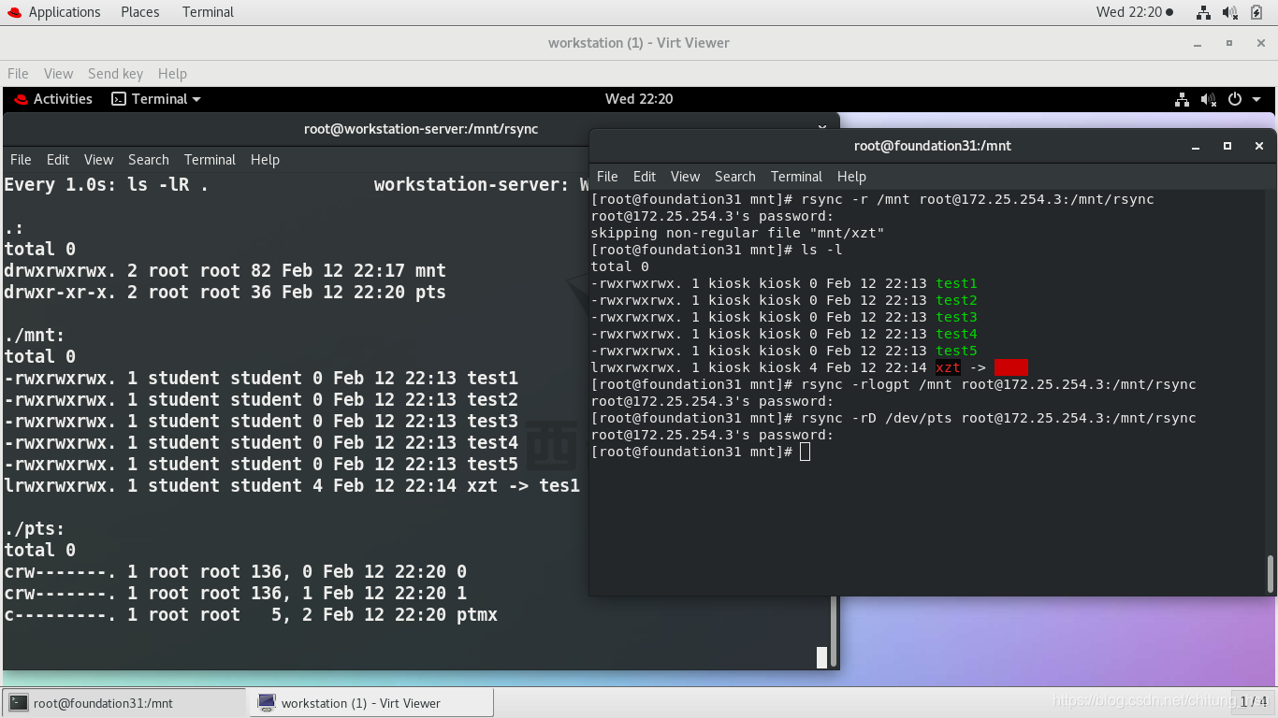Open the host top bar Terminal menu
Viewport: 1278px width, 718px height.
[x=208, y=12]
